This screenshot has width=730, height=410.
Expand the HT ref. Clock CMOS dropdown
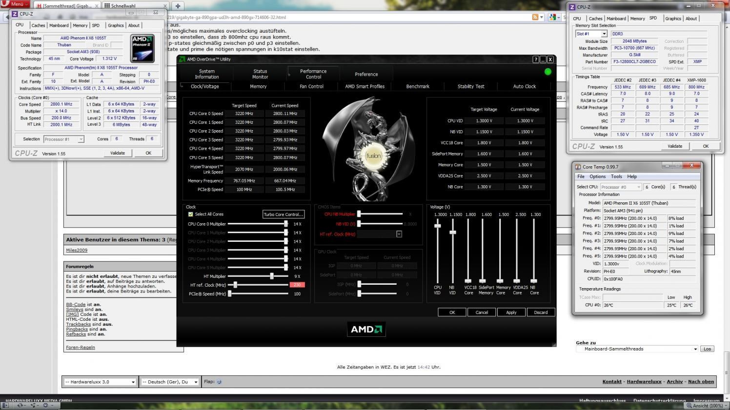[x=399, y=234]
